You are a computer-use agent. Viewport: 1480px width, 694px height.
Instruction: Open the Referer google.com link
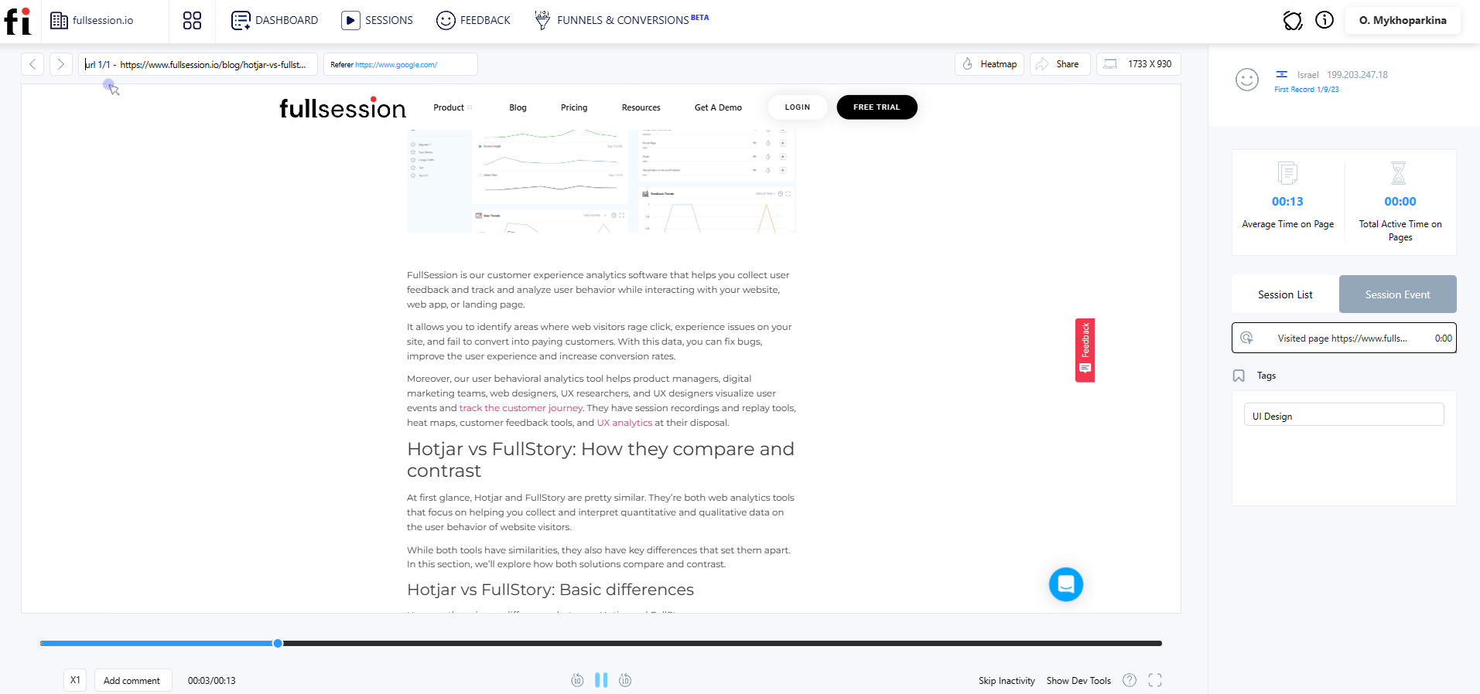[396, 65]
